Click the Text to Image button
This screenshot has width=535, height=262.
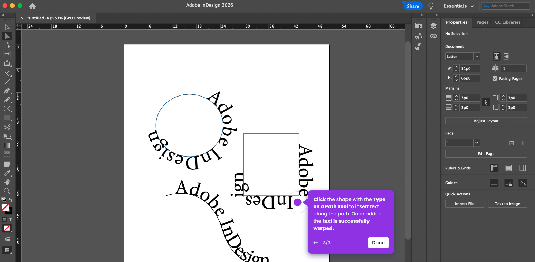tap(507, 204)
